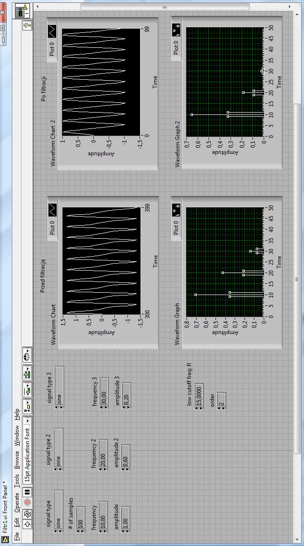
Task: Click the amplitude 2 field showing 0,60
Action: (126, 455)
